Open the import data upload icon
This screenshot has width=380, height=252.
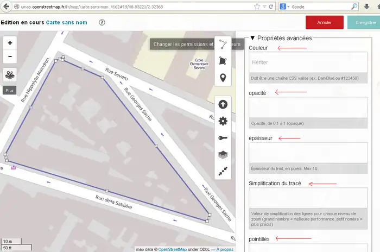click(223, 104)
